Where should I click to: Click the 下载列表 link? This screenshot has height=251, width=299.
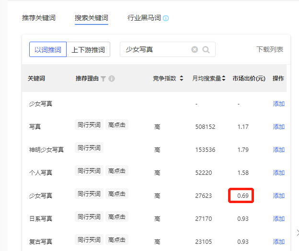(270, 49)
